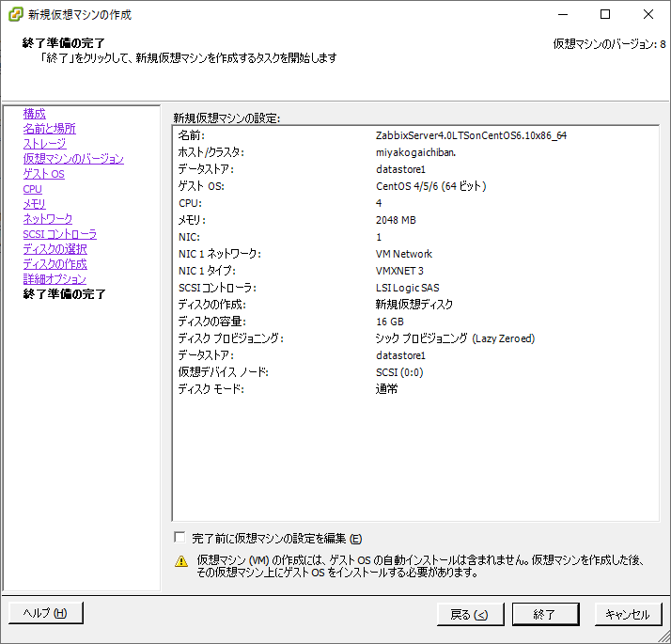Viewport: 671px width, 644px height.
Task: Click the disk mode value 通常
Action: tap(387, 389)
